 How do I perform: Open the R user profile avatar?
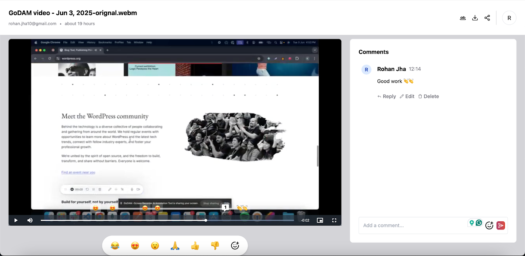(x=509, y=18)
